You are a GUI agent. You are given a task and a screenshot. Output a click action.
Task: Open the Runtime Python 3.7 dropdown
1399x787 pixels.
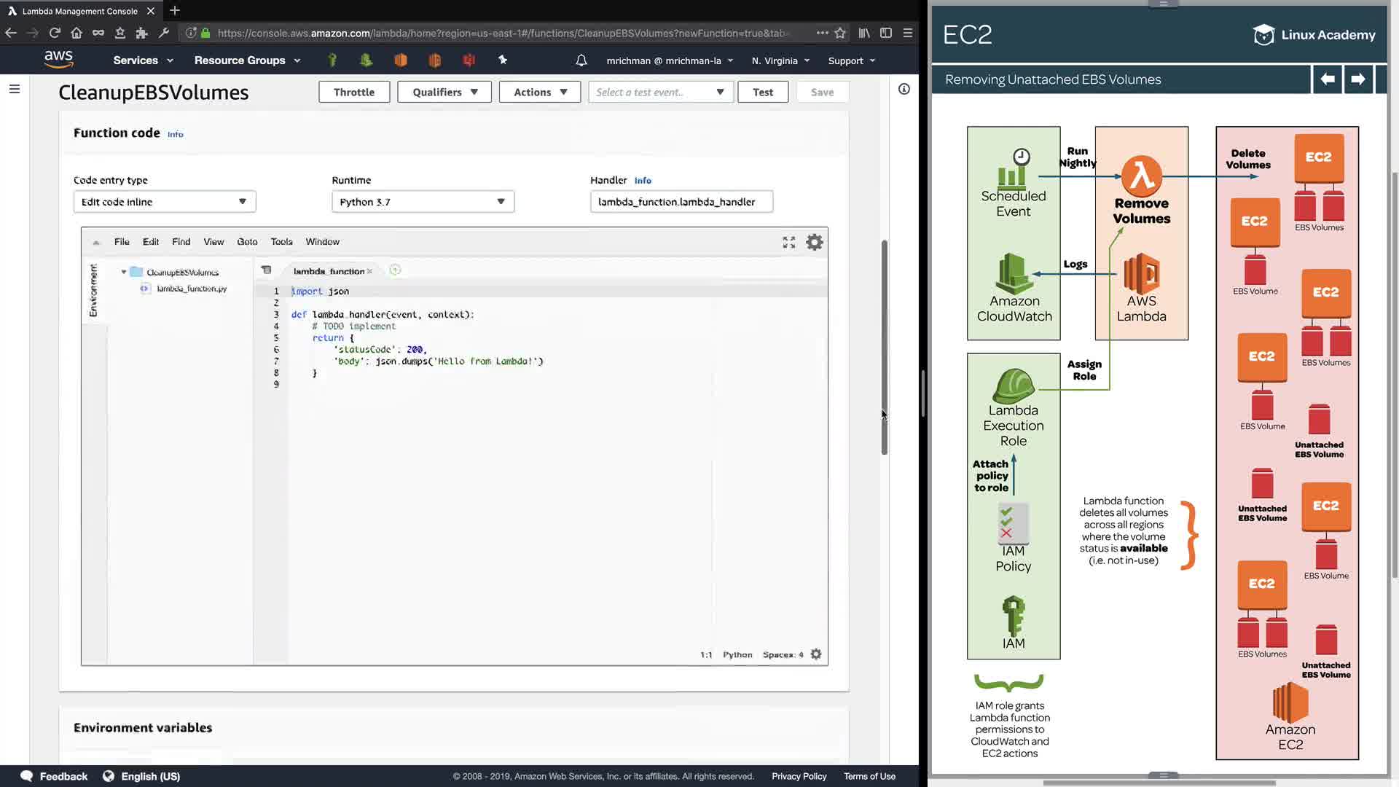pos(423,202)
